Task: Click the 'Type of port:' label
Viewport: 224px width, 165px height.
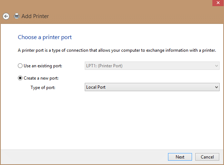Action: [43, 87]
